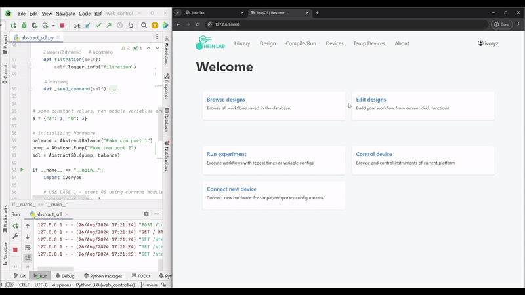Viewport: 525px width, 295px height.
Task: Stop process with red square in Run panel
Action: tap(15, 250)
